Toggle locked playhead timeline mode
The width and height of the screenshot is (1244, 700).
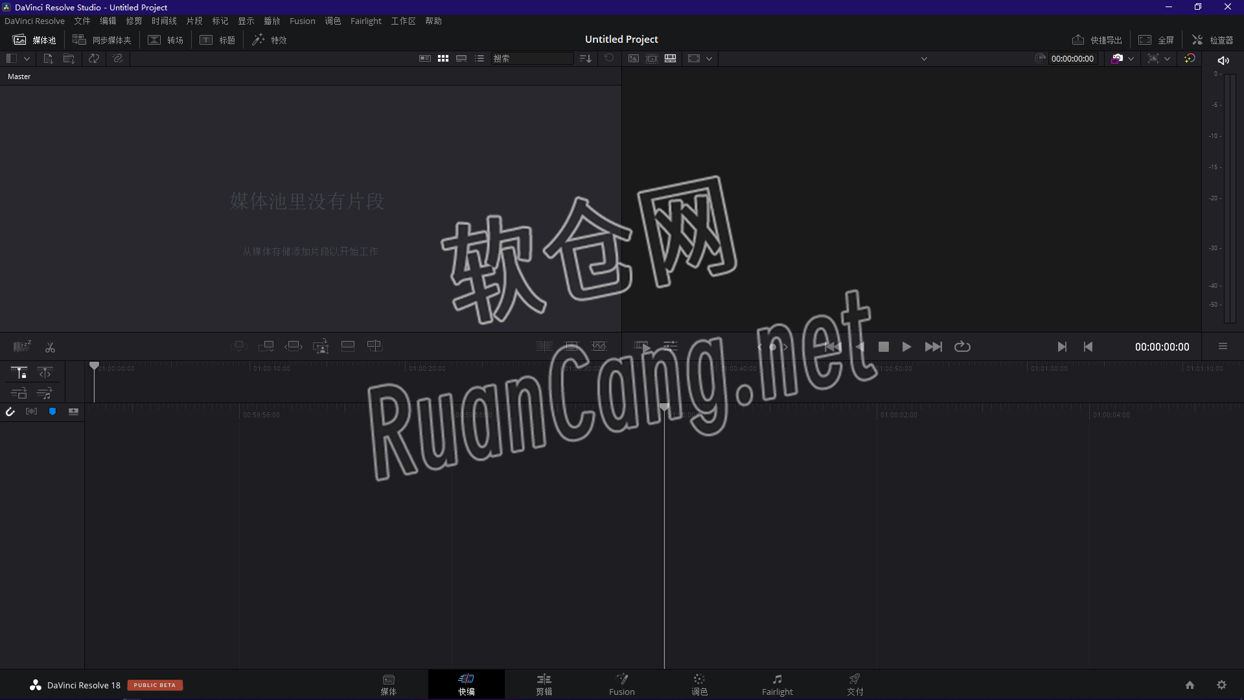coord(19,373)
